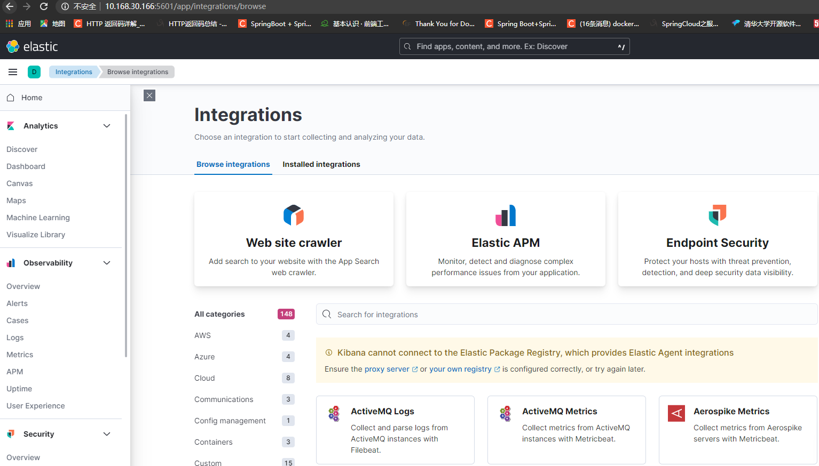Collapse the Security section chevron
The height and width of the screenshot is (466, 819).
point(107,434)
